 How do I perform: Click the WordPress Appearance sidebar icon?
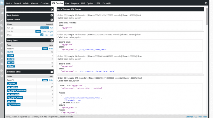[x=2, y=43]
